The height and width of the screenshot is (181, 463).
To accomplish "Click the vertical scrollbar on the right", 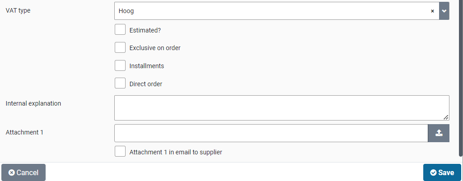I will pos(461,77).
